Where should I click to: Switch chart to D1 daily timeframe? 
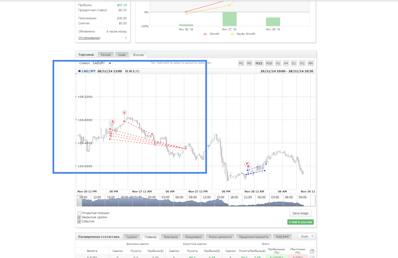pos(294,63)
